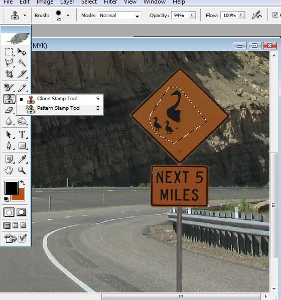Select the Eraser tool
The image size is (281, 300).
9,110
